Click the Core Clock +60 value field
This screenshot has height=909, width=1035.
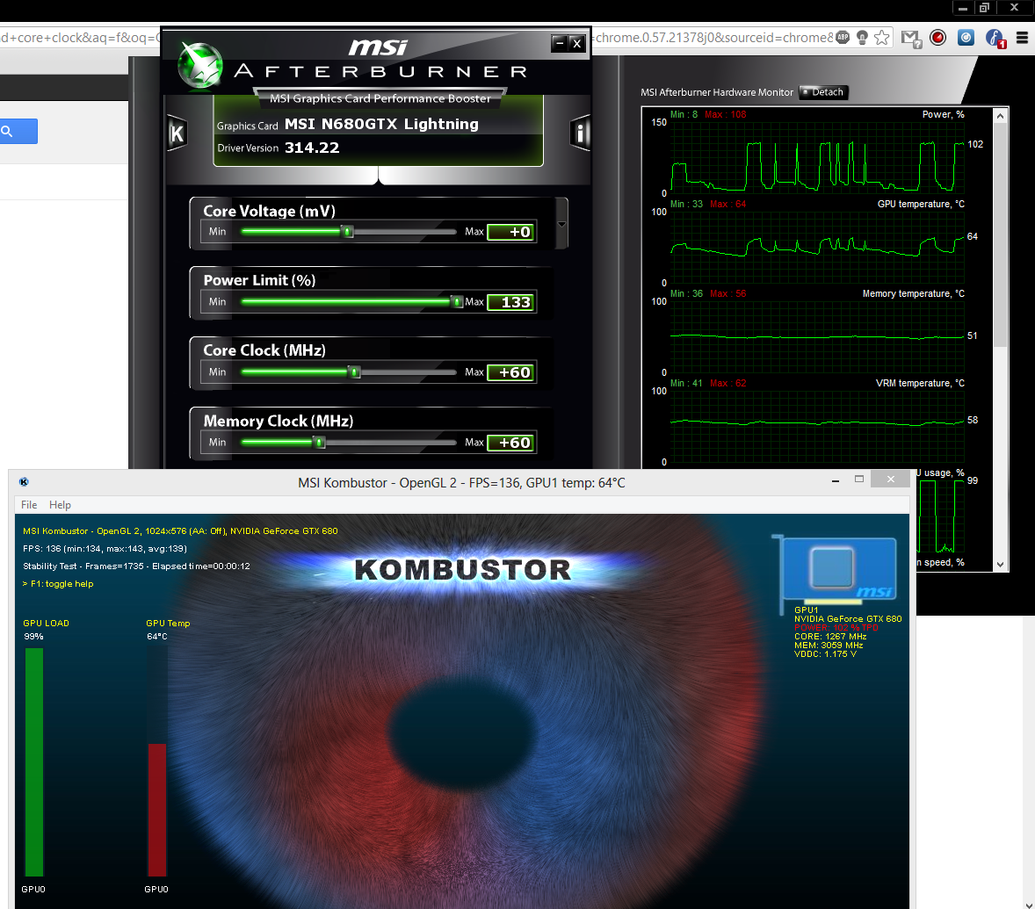[510, 372]
